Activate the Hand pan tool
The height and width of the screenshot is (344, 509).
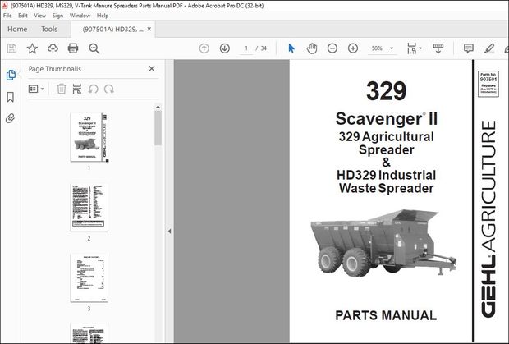312,48
